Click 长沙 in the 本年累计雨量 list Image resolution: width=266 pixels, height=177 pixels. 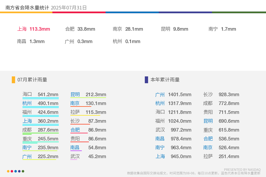[x=208, y=94]
